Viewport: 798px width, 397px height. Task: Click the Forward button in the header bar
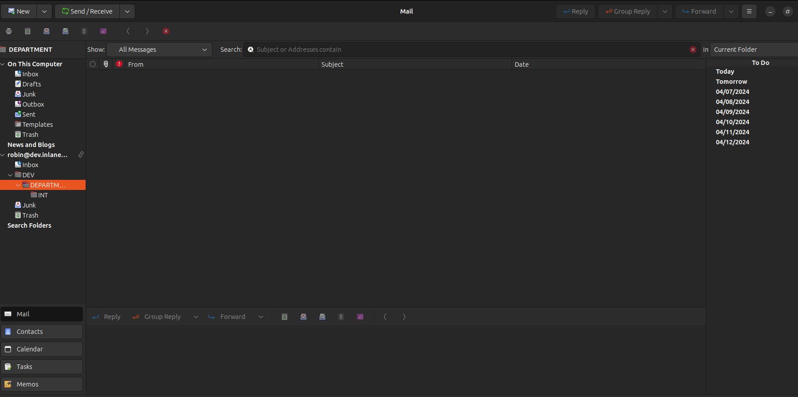click(699, 11)
